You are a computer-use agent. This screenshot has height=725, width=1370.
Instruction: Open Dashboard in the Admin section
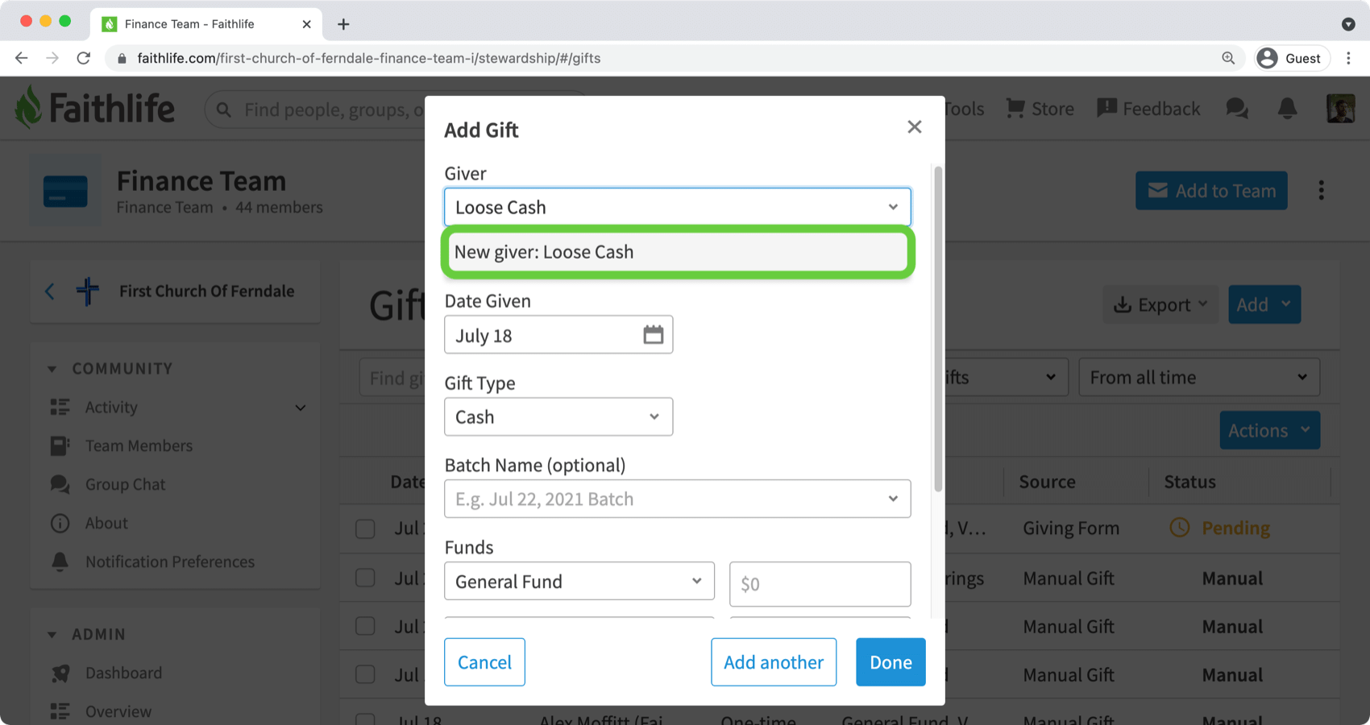coord(123,673)
